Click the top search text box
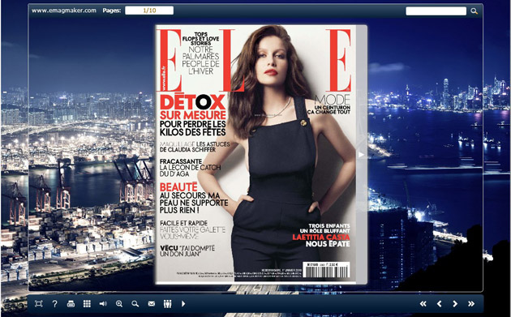Screen dimensions: 511x317 coord(436,11)
